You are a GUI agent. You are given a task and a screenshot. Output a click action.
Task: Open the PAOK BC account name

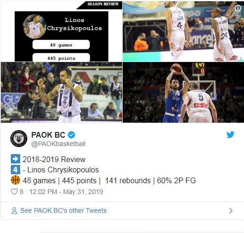click(48, 135)
